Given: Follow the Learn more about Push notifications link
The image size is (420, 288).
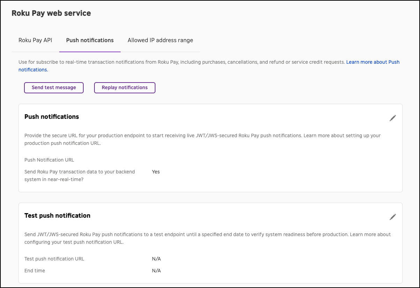Looking at the screenshot, I should click(x=373, y=62).
